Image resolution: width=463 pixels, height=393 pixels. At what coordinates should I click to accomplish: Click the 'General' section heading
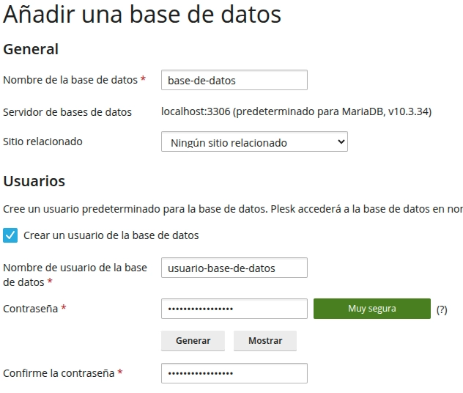tap(31, 49)
